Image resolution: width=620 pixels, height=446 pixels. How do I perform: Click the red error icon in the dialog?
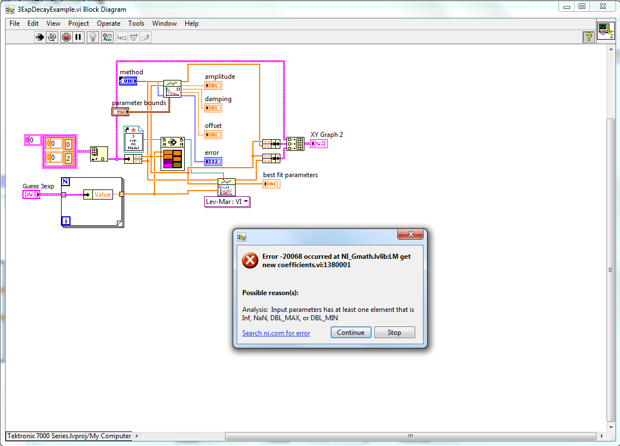click(x=250, y=260)
